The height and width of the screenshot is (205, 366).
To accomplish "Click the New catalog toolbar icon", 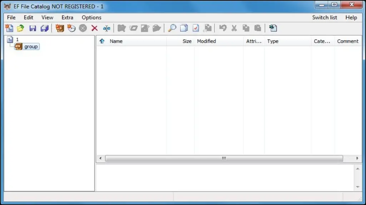I will [x=9, y=28].
